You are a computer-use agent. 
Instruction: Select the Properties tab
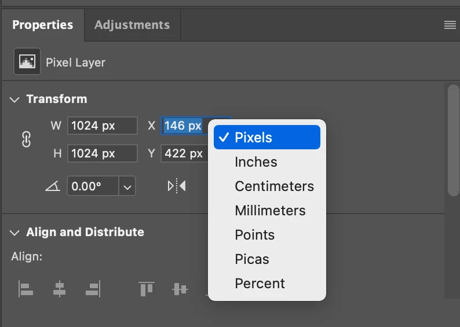click(42, 25)
